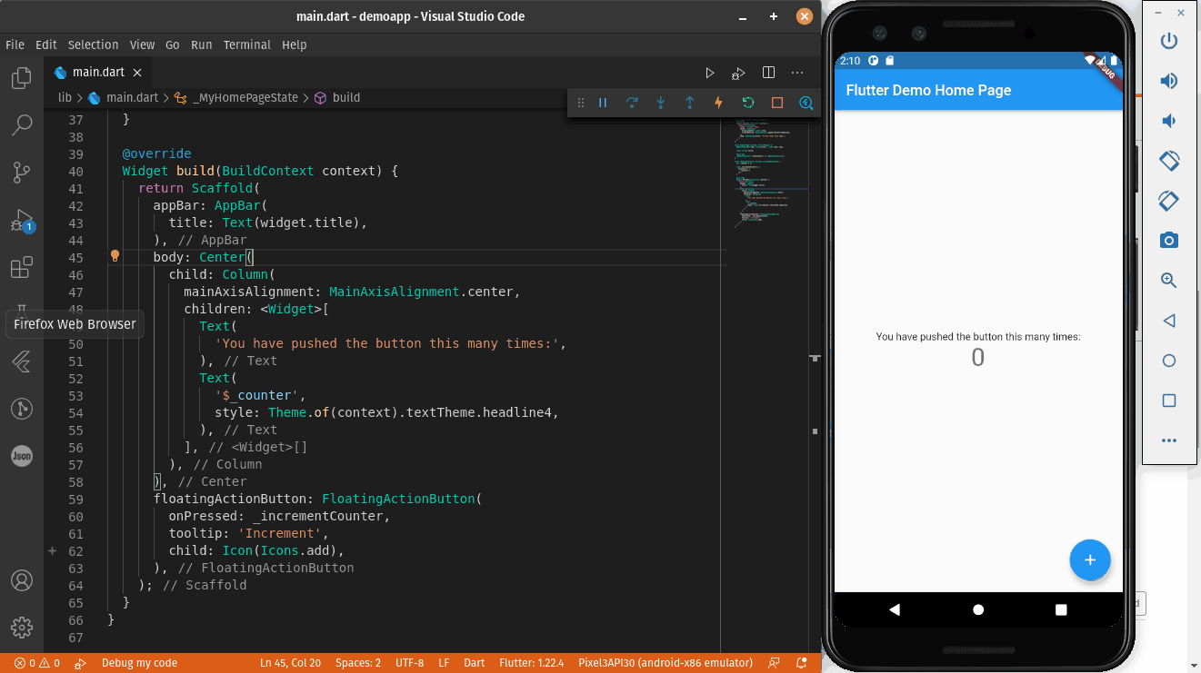Screen dimensions: 1201x673
Task: Select the Dart language mode in the status bar
Action: [474, 663]
